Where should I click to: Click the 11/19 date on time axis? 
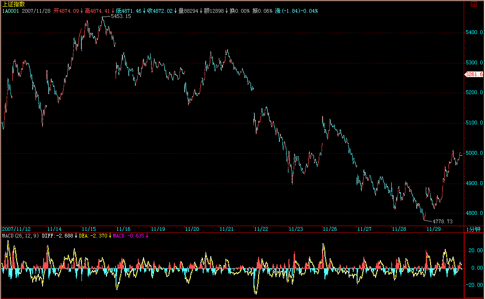click(x=158, y=229)
